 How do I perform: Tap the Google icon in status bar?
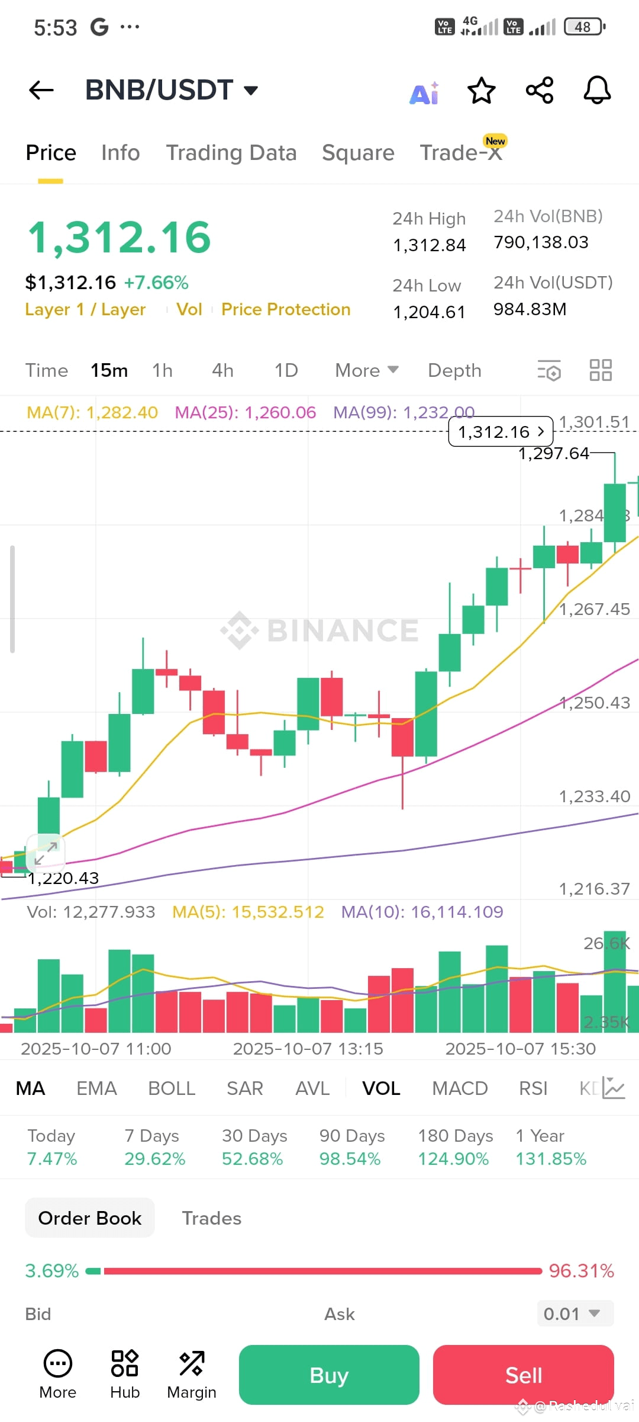pos(99,27)
